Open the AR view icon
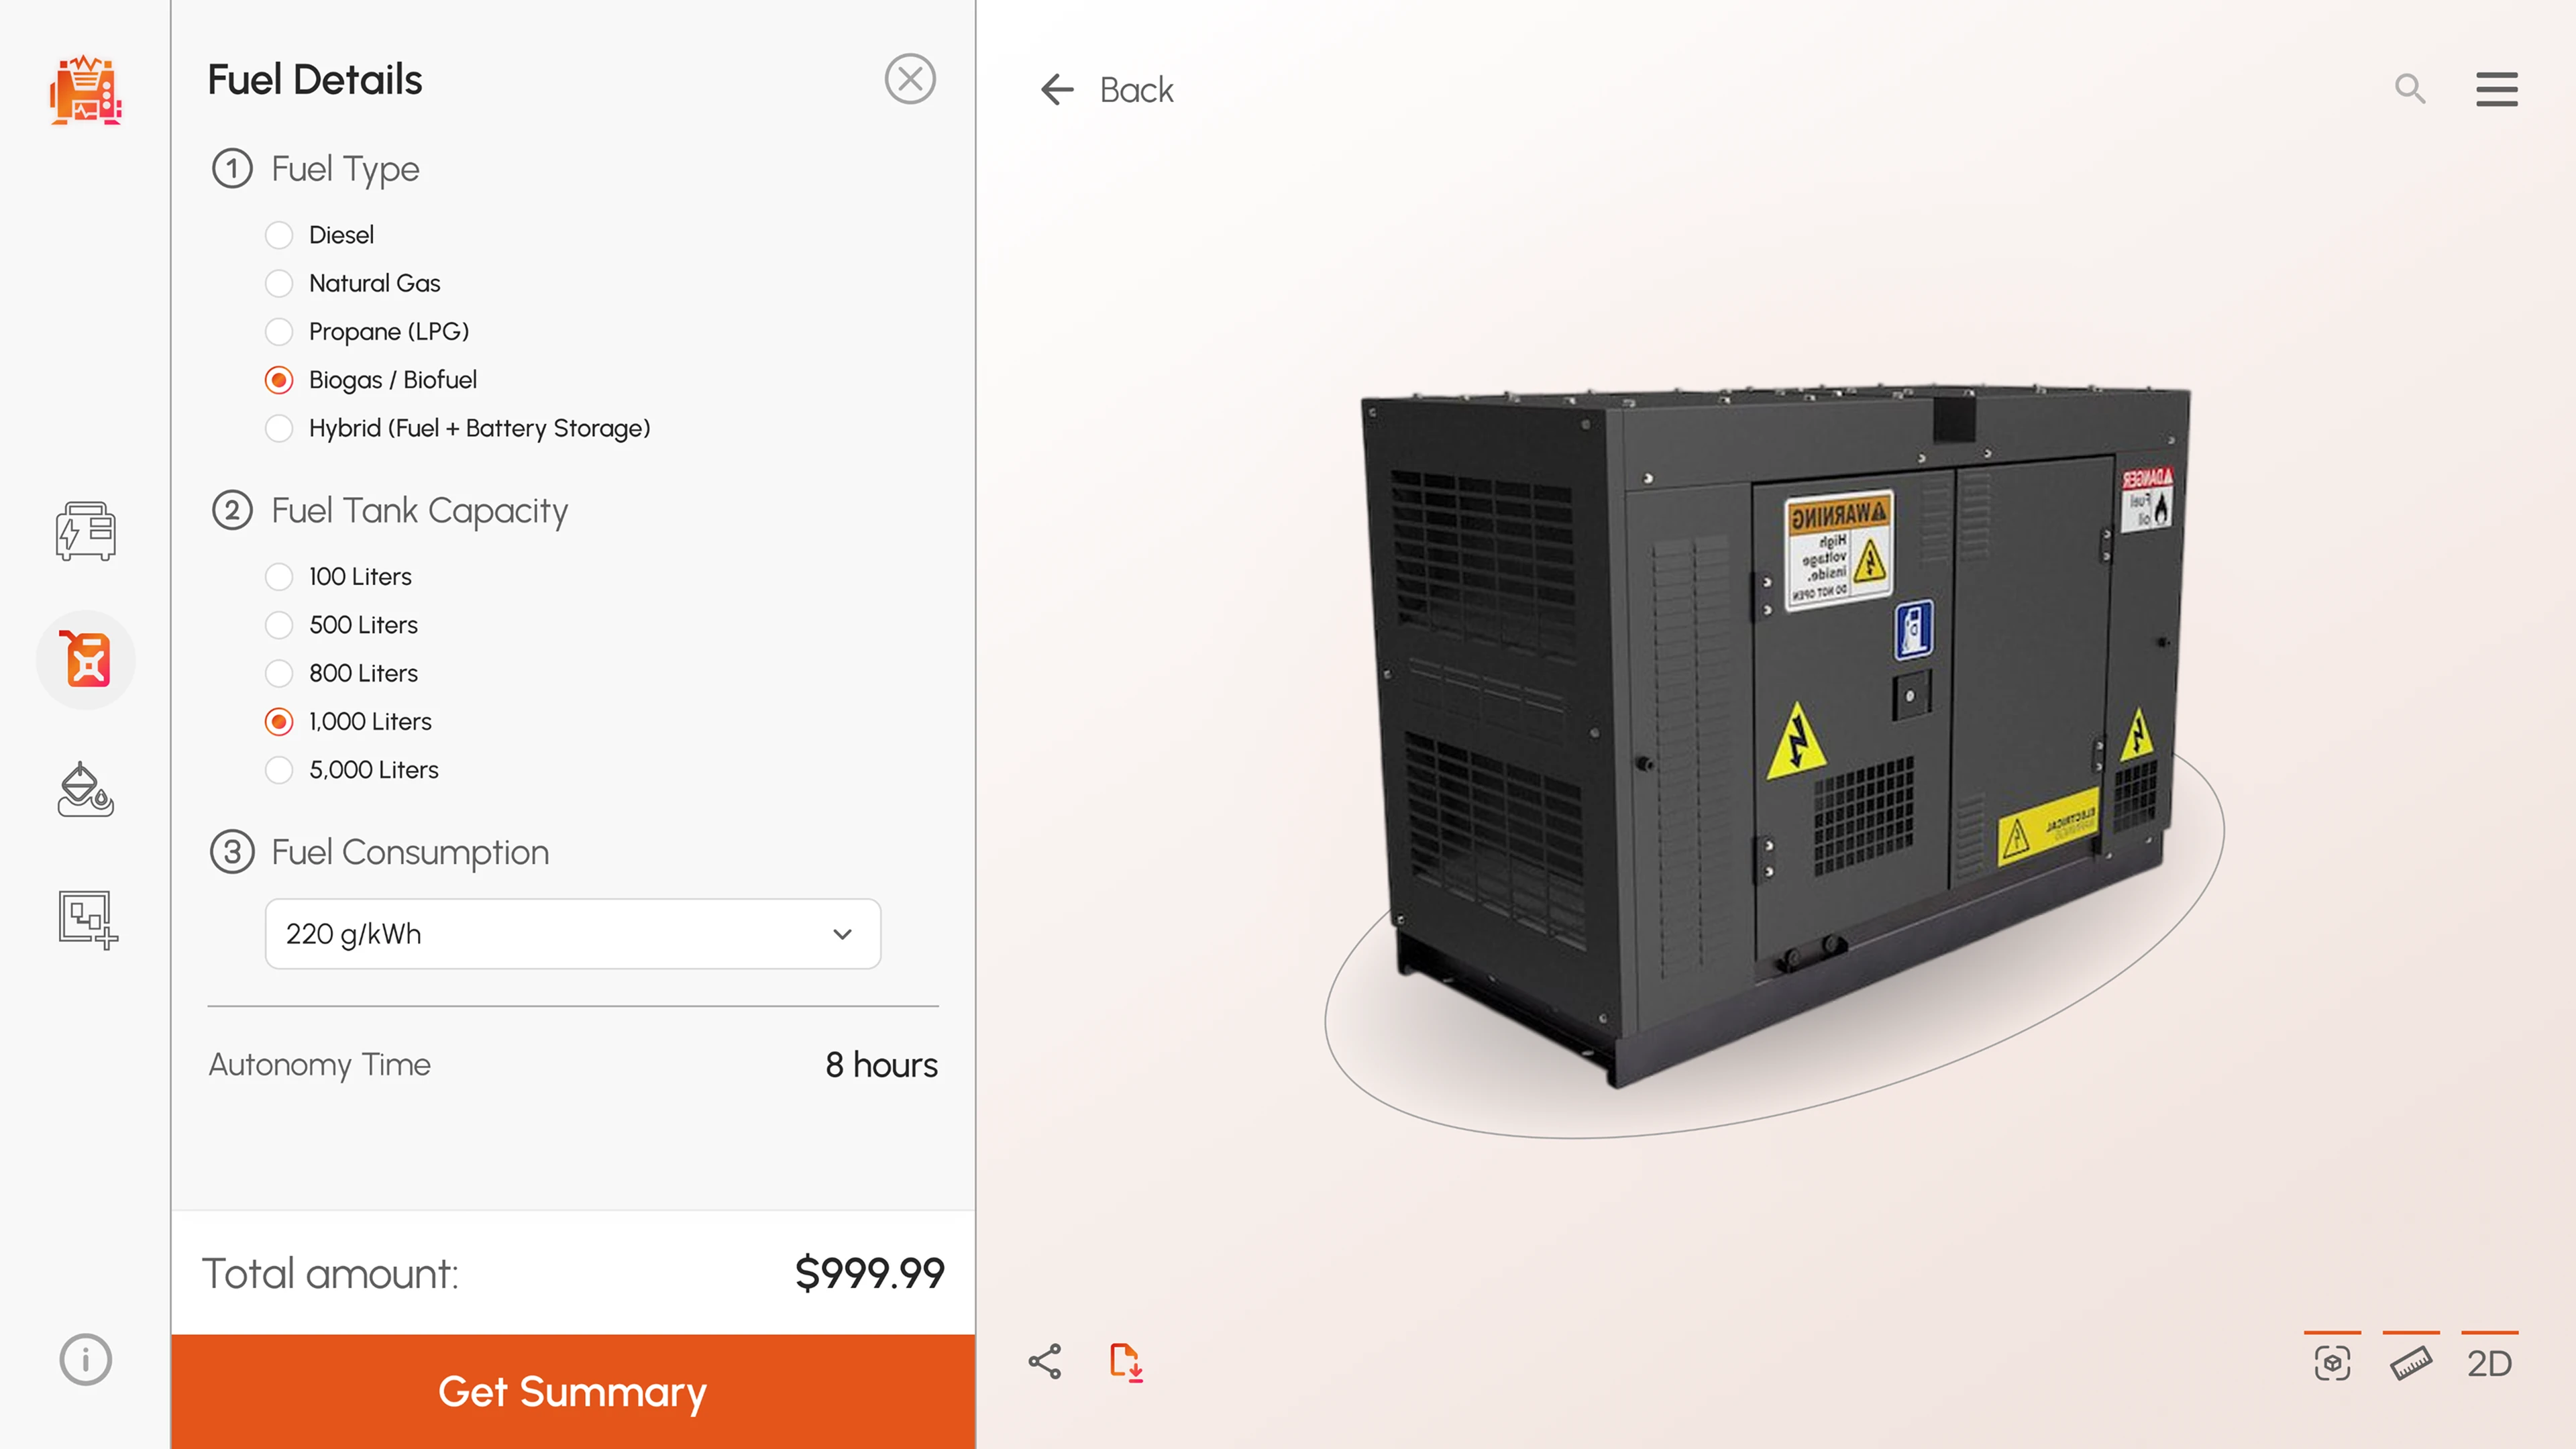The image size is (2576, 1449). 2332,1363
